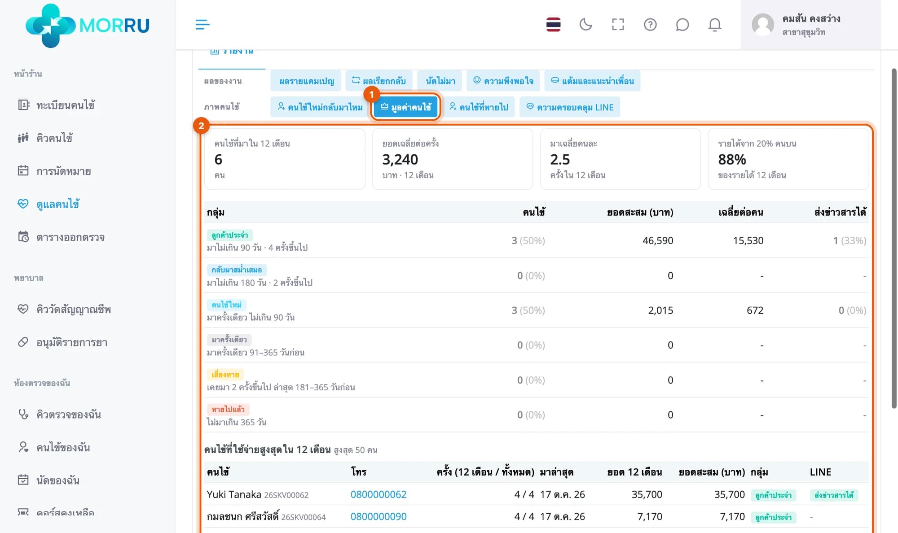Switch to ผลรายแคมเปญ tab
Image resolution: width=898 pixels, height=533 pixels.
(306, 81)
